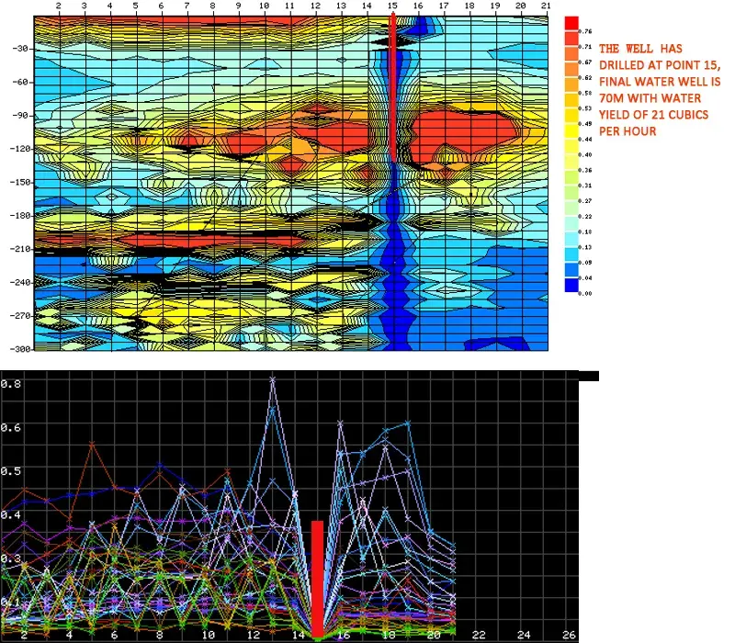Image resolution: width=735 pixels, height=643 pixels.
Task: Click the 26 label on line chart x-axis
Action: point(568,635)
